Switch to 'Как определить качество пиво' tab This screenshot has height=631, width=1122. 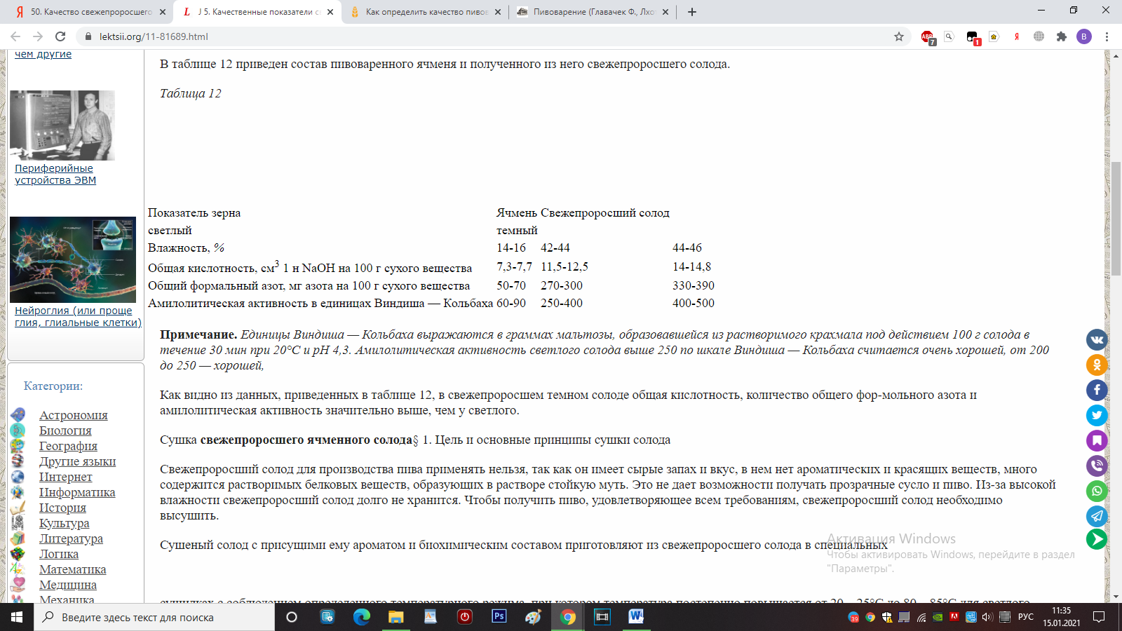tap(426, 12)
